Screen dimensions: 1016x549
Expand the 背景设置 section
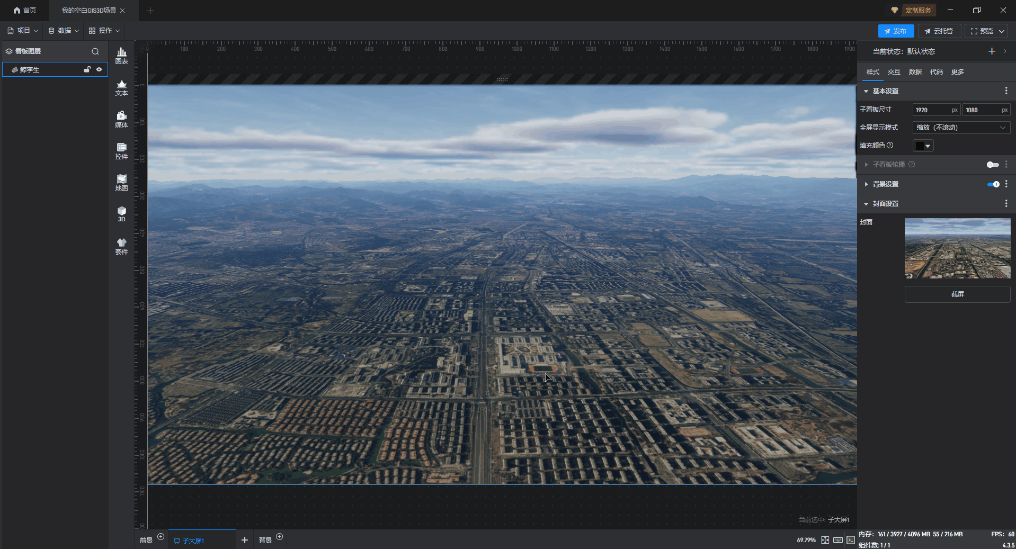[x=866, y=184]
